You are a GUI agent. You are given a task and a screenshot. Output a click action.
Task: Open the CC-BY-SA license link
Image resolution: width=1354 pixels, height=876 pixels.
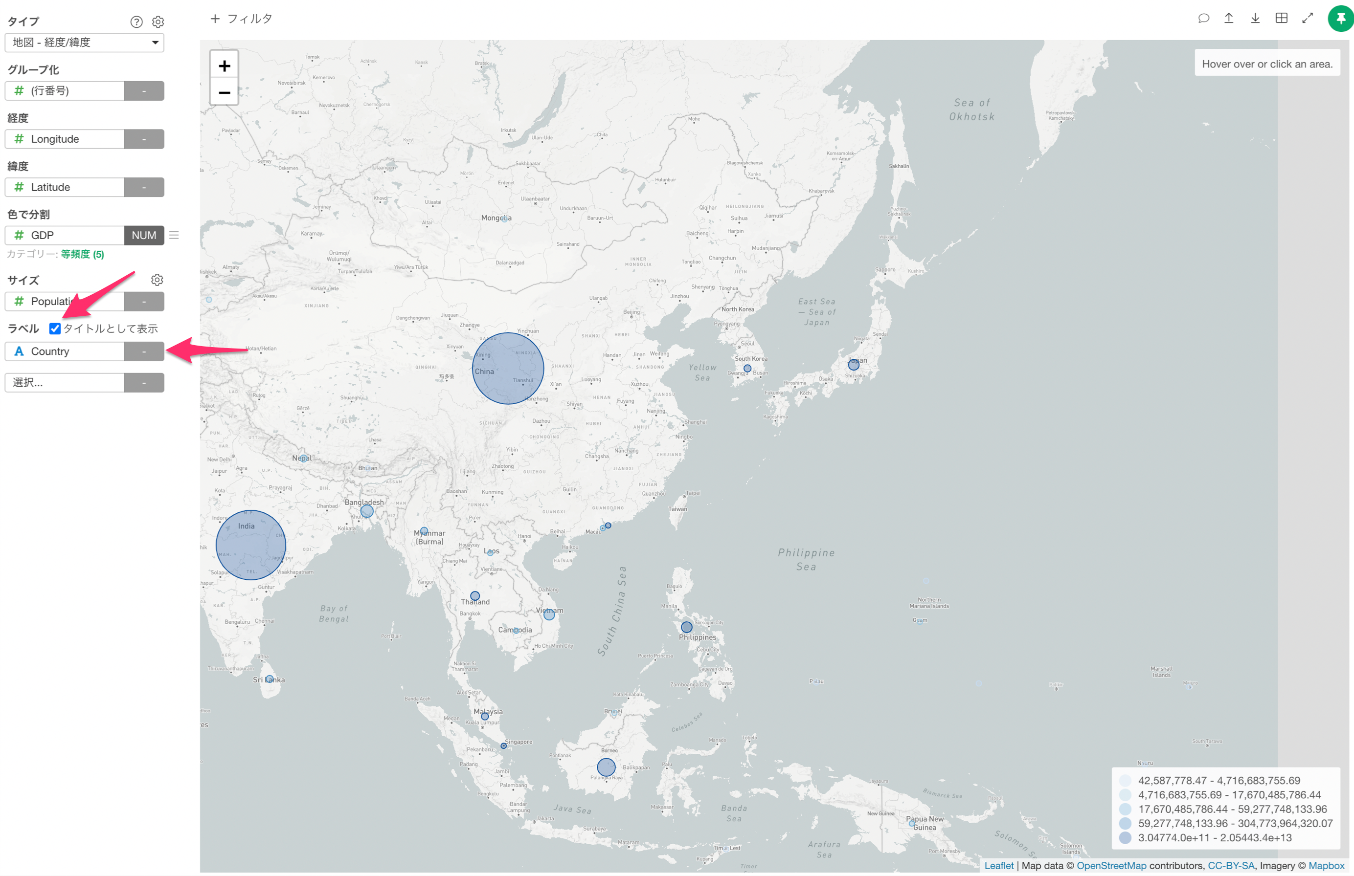(x=1231, y=865)
